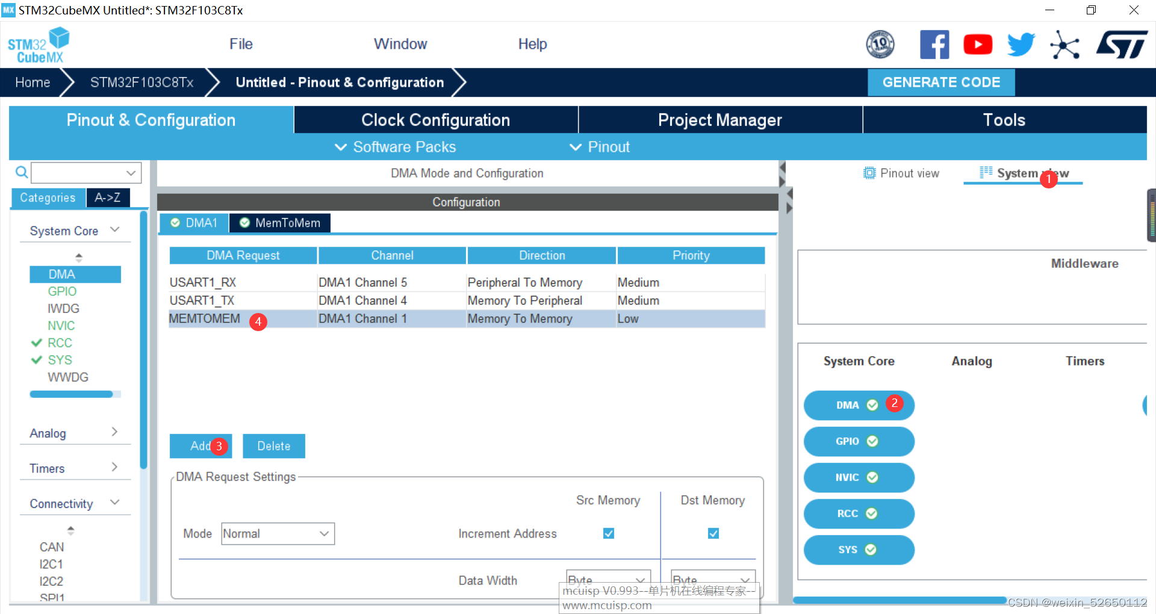Click the categories panel vertical scrollbar
The height and width of the screenshot is (614, 1156).
tap(143, 340)
